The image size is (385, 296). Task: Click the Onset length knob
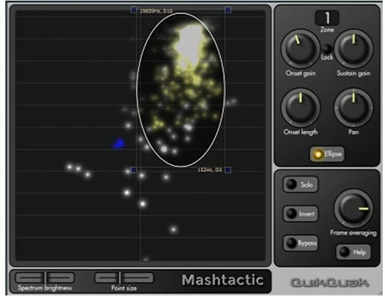(x=300, y=108)
